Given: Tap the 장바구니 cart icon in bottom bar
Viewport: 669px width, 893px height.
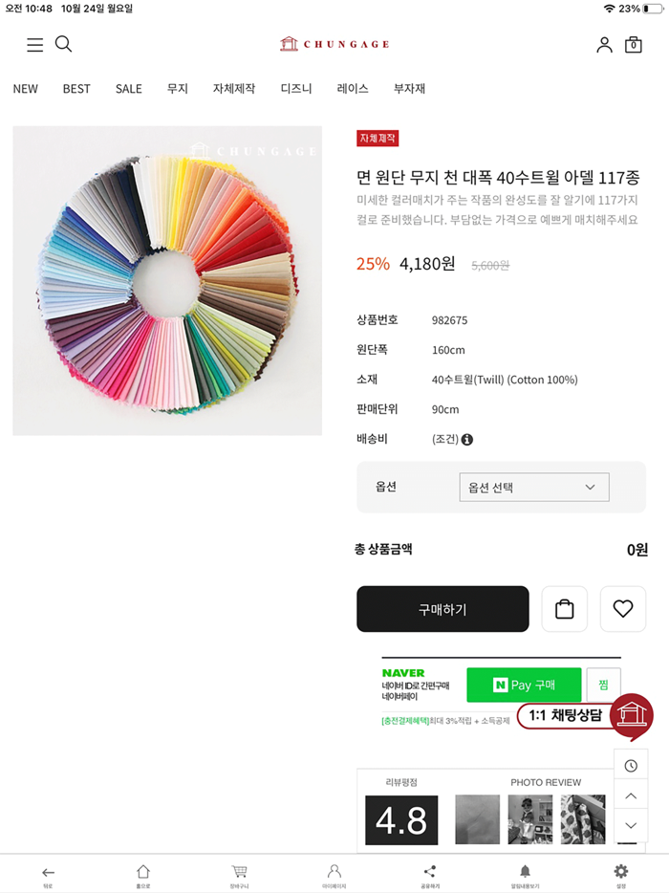Looking at the screenshot, I should point(238,873).
